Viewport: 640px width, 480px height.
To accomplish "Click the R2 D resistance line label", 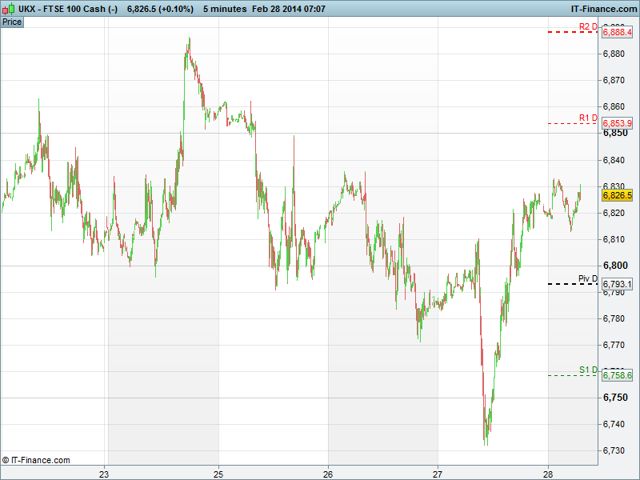I will [x=588, y=27].
